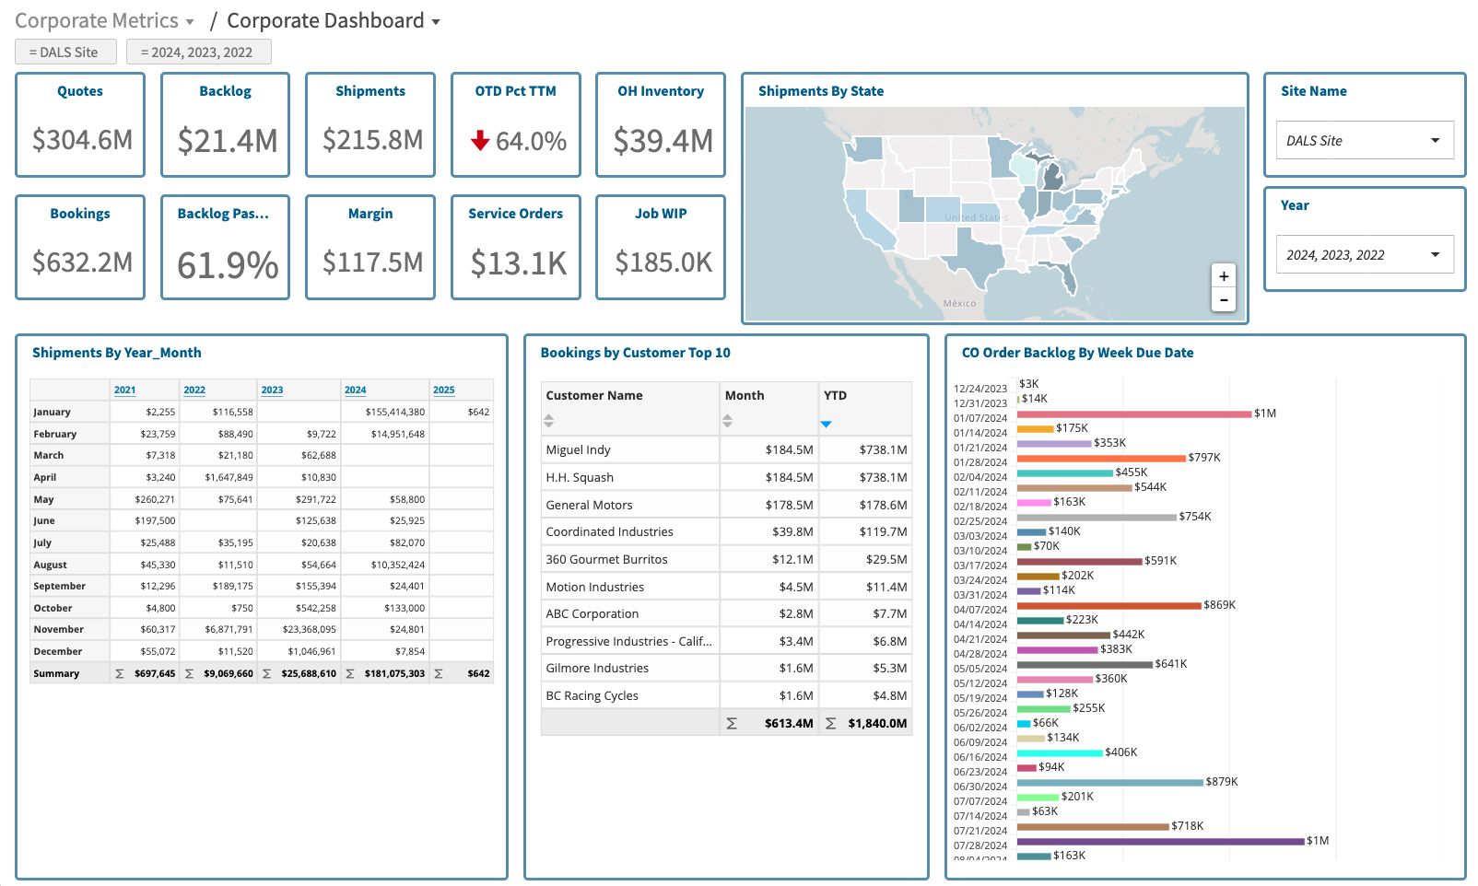The height and width of the screenshot is (886, 1478).
Task: Expand the Corporate Metrics breadcrumb menu
Action: click(189, 22)
